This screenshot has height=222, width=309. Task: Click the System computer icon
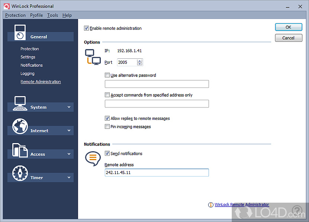click(20, 103)
